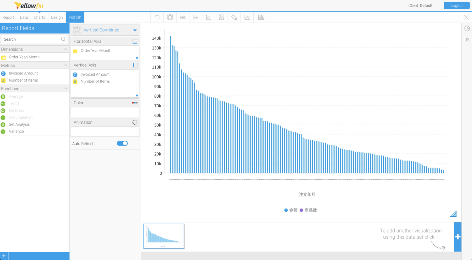Select the ABC text formatting icon
This screenshot has height=260, width=472.
coord(183,17)
